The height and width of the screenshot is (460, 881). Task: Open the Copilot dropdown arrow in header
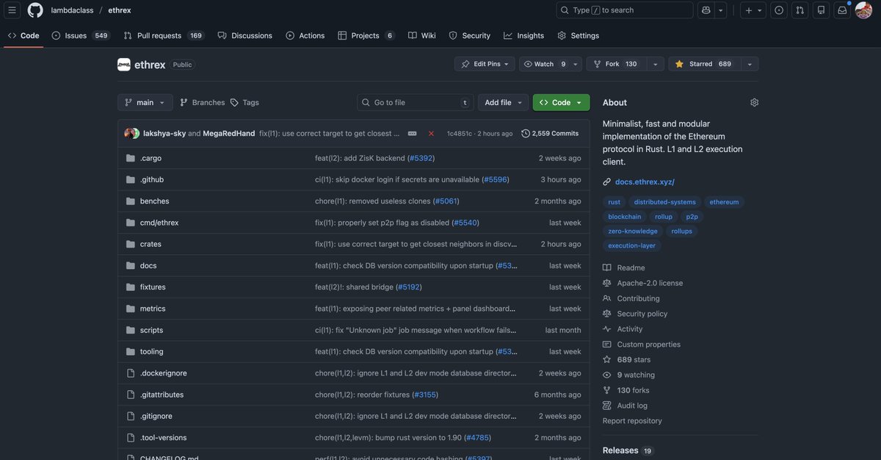click(x=721, y=10)
